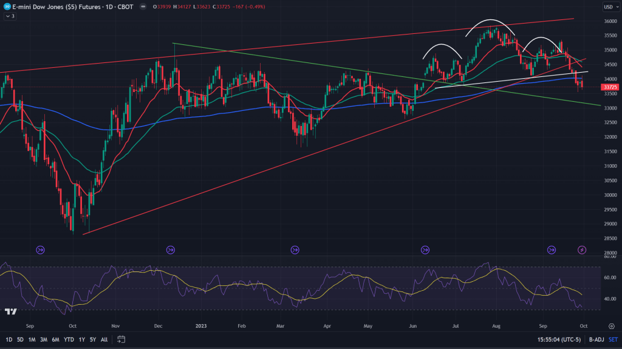The width and height of the screenshot is (622, 349).
Task: Click the contract rollover marker near mid-June
Action: click(425, 249)
